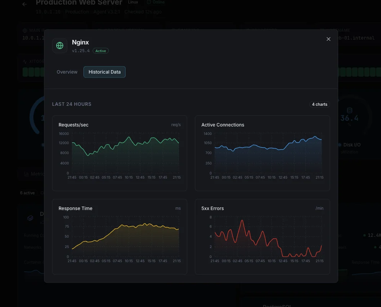This screenshot has height=307, width=381.
Task: Click the Active Connections chart title
Action: coord(222,125)
